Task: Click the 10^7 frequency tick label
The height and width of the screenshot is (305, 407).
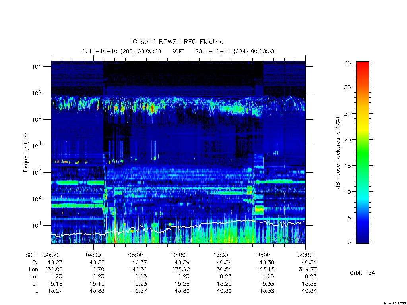Action: [38, 66]
